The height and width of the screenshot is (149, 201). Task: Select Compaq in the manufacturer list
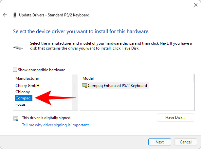pos(23,98)
